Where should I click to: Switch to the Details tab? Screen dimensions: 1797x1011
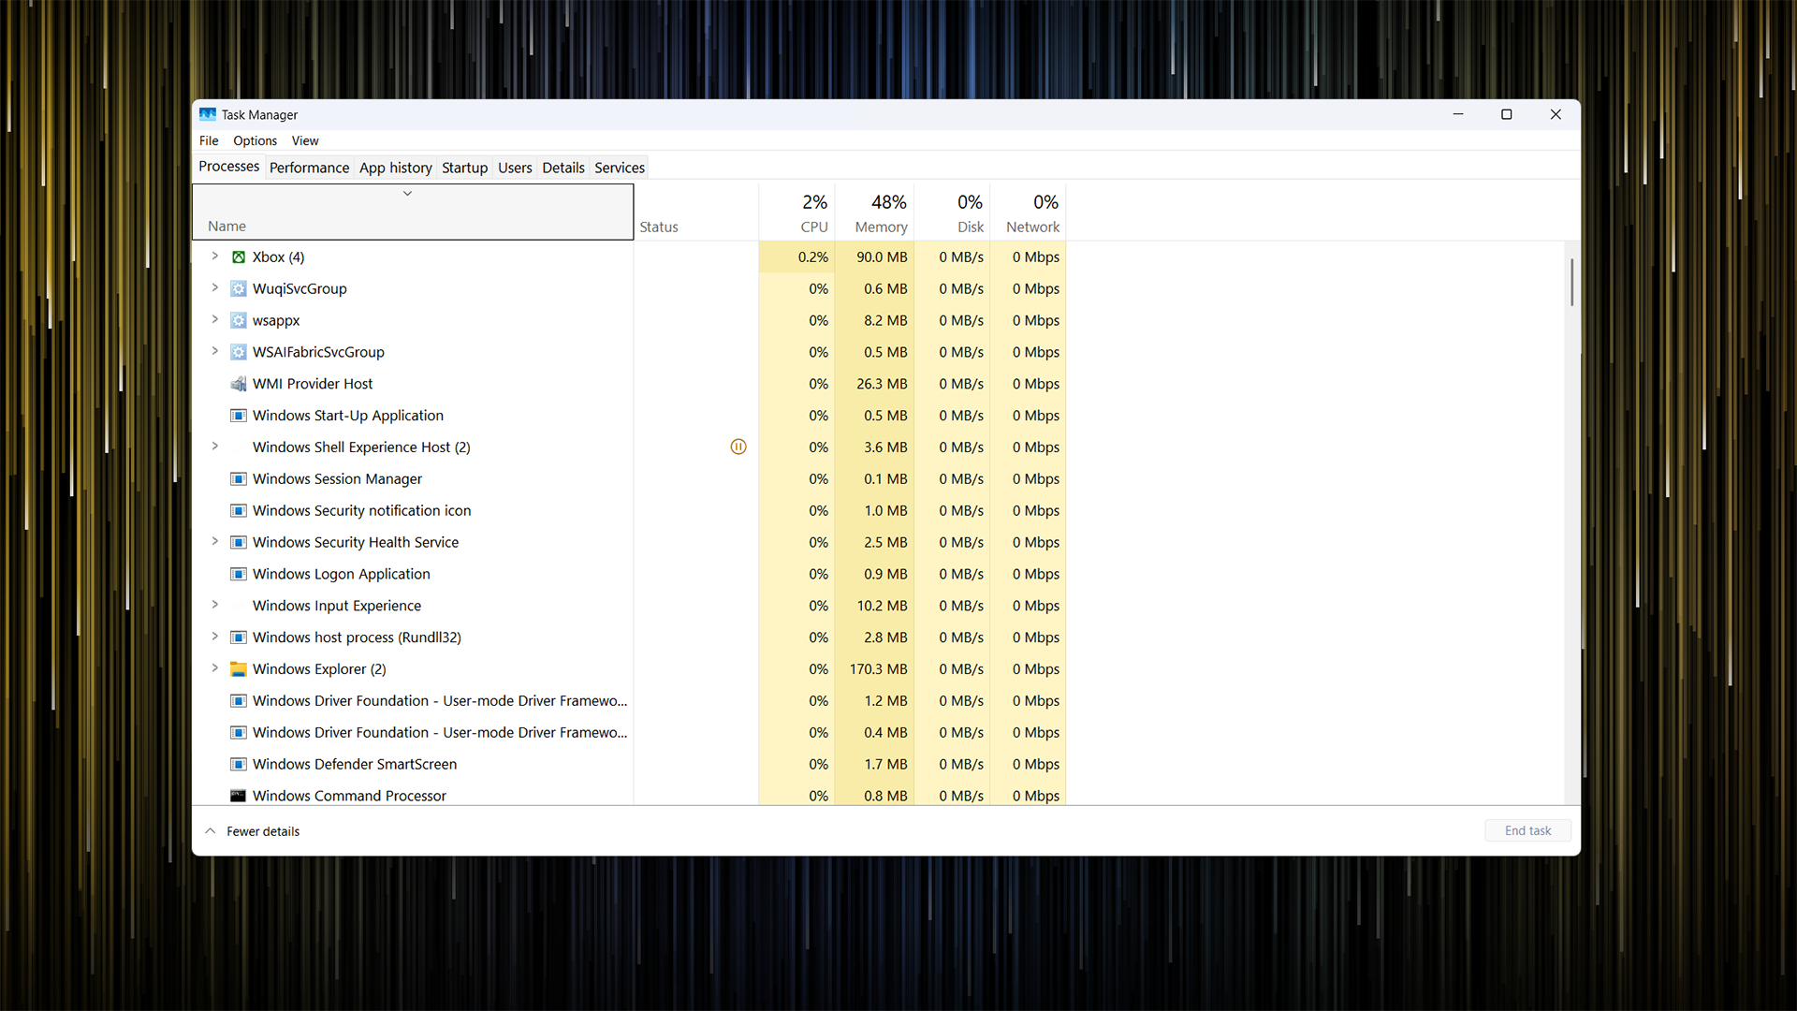(x=563, y=168)
